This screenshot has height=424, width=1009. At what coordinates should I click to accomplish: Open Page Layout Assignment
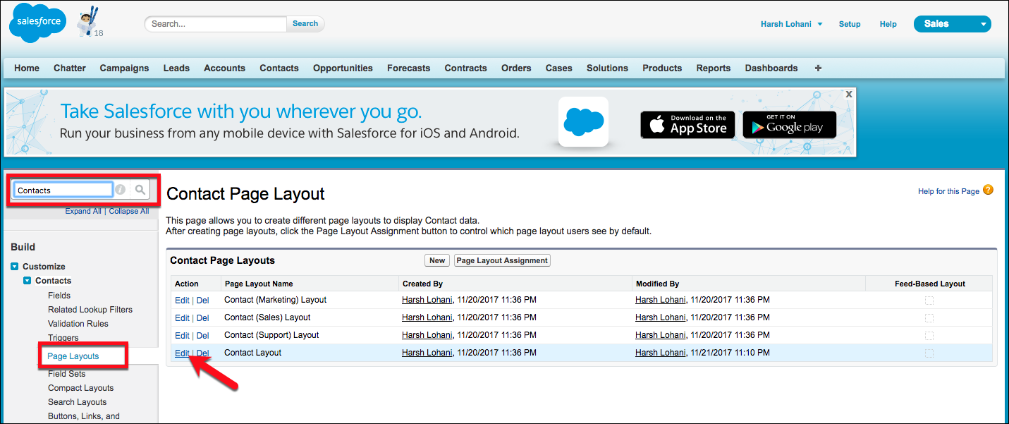coord(502,261)
